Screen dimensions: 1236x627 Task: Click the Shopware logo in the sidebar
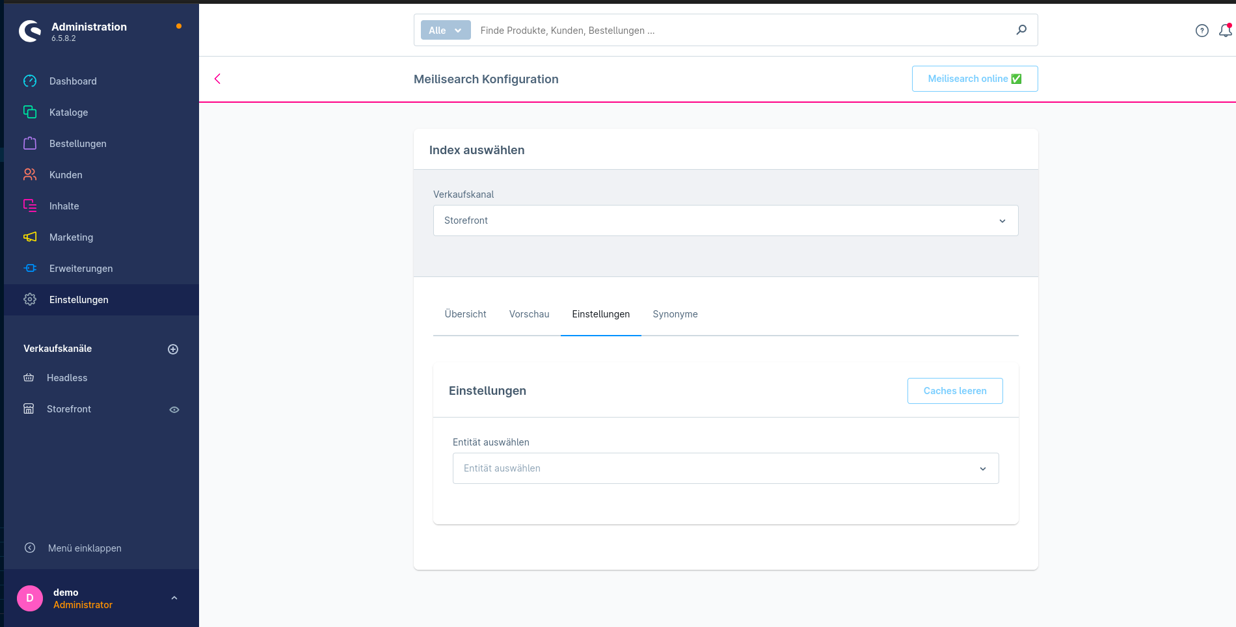[x=30, y=31]
